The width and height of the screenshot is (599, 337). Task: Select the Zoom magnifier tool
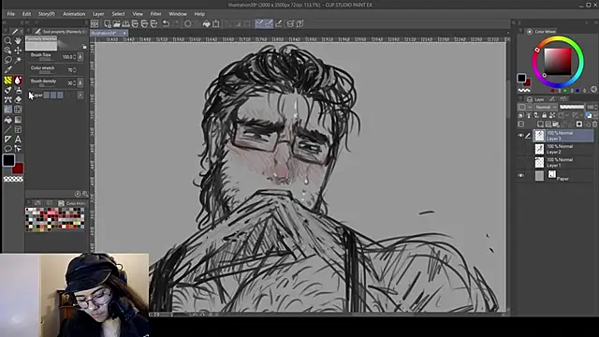point(7,40)
